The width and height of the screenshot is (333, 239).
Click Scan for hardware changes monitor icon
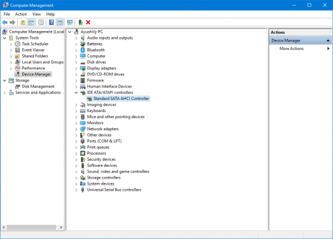[69, 22]
